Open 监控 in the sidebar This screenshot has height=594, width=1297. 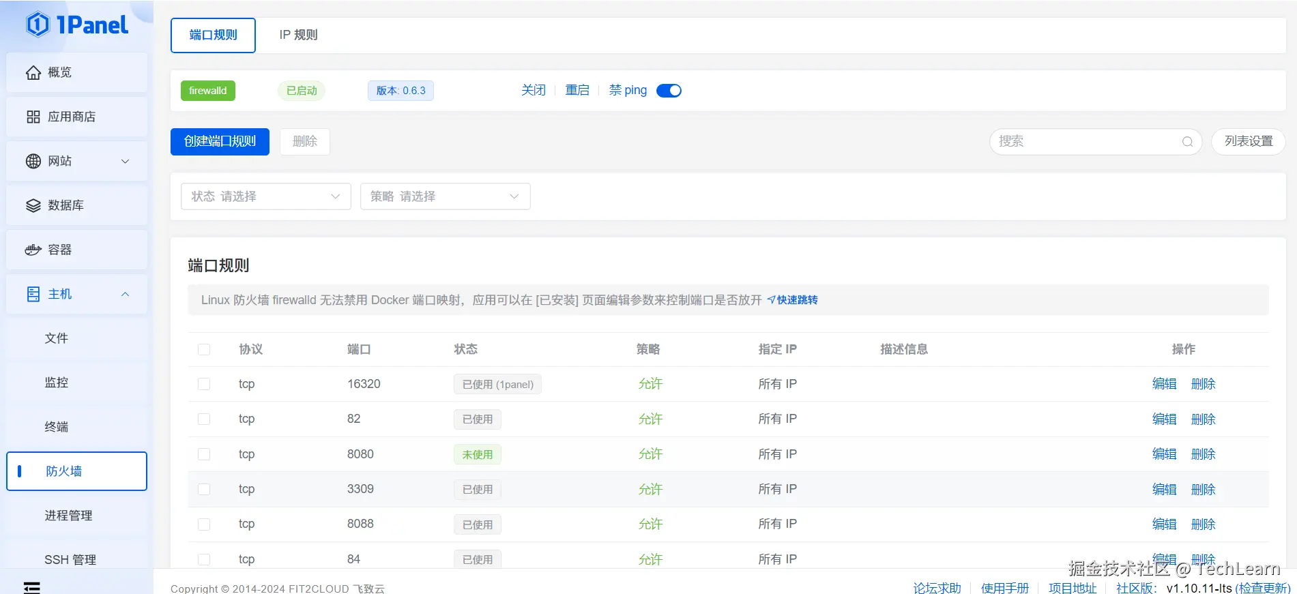pyautogui.click(x=76, y=383)
